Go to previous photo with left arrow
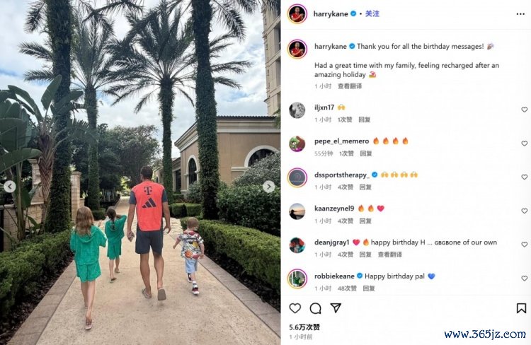The width and height of the screenshot is (531, 345). (x=10, y=187)
